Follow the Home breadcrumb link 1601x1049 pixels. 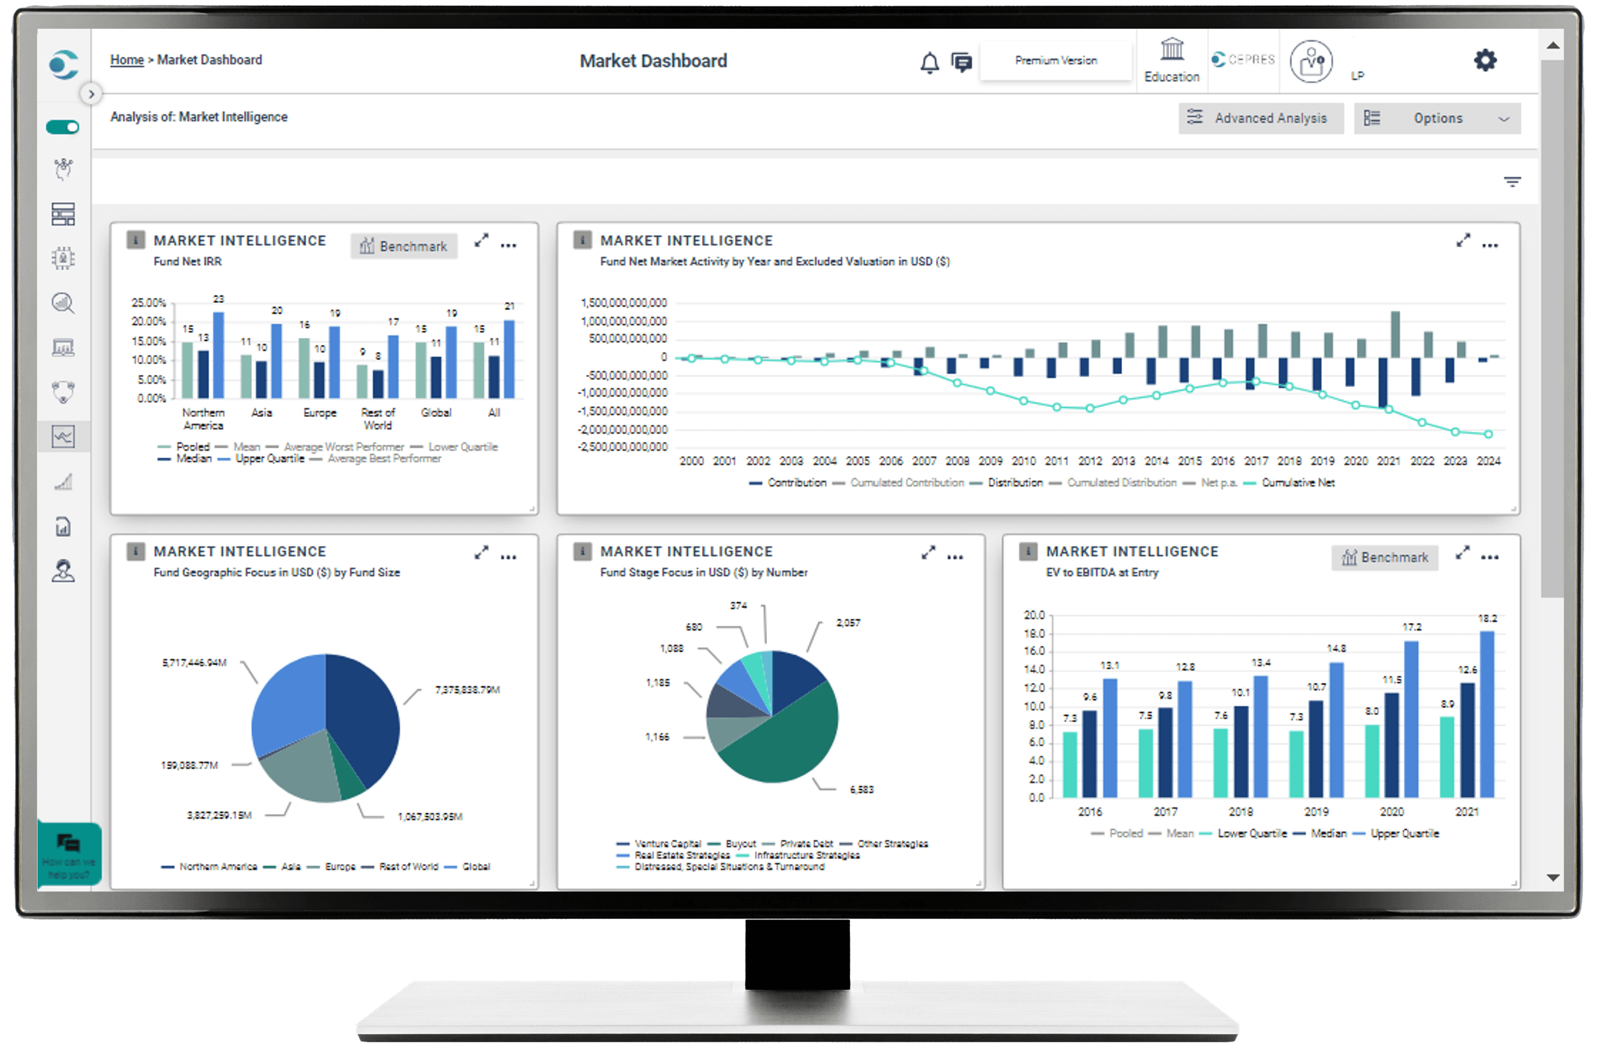[x=126, y=60]
